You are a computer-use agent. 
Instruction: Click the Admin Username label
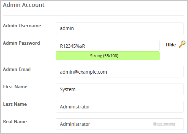(x=22, y=26)
